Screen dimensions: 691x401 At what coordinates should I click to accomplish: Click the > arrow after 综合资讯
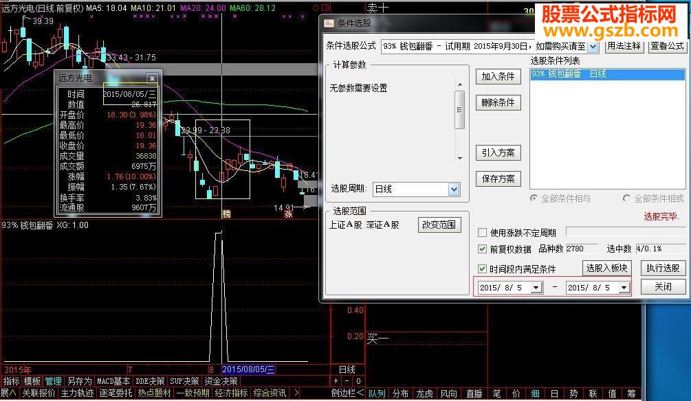(296, 393)
